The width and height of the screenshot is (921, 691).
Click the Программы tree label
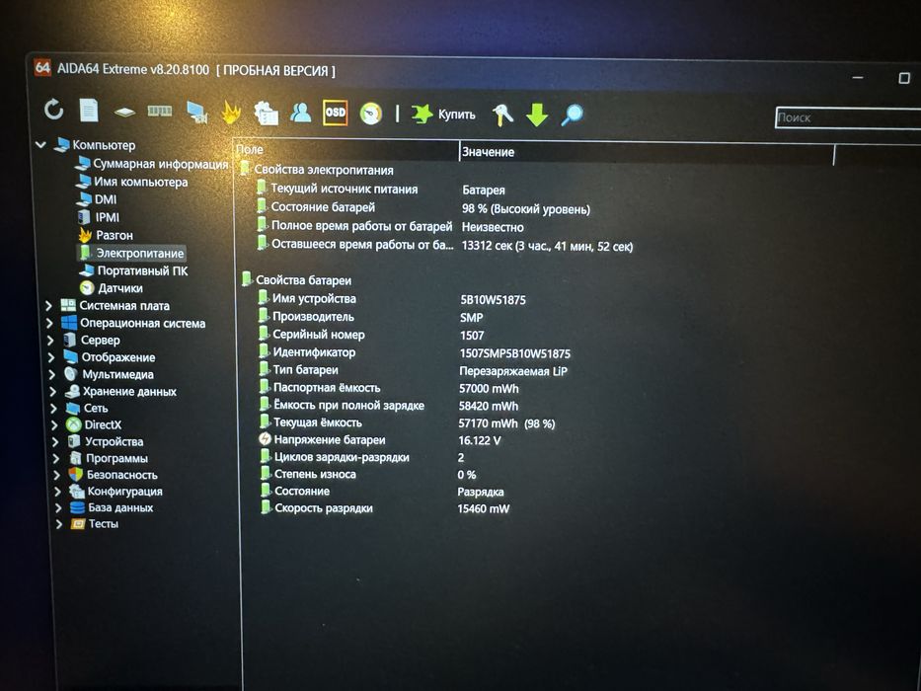(116, 458)
